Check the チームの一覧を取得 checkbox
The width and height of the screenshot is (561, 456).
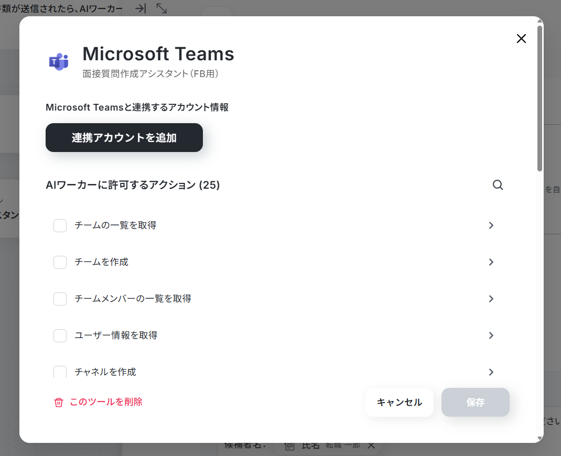60,226
